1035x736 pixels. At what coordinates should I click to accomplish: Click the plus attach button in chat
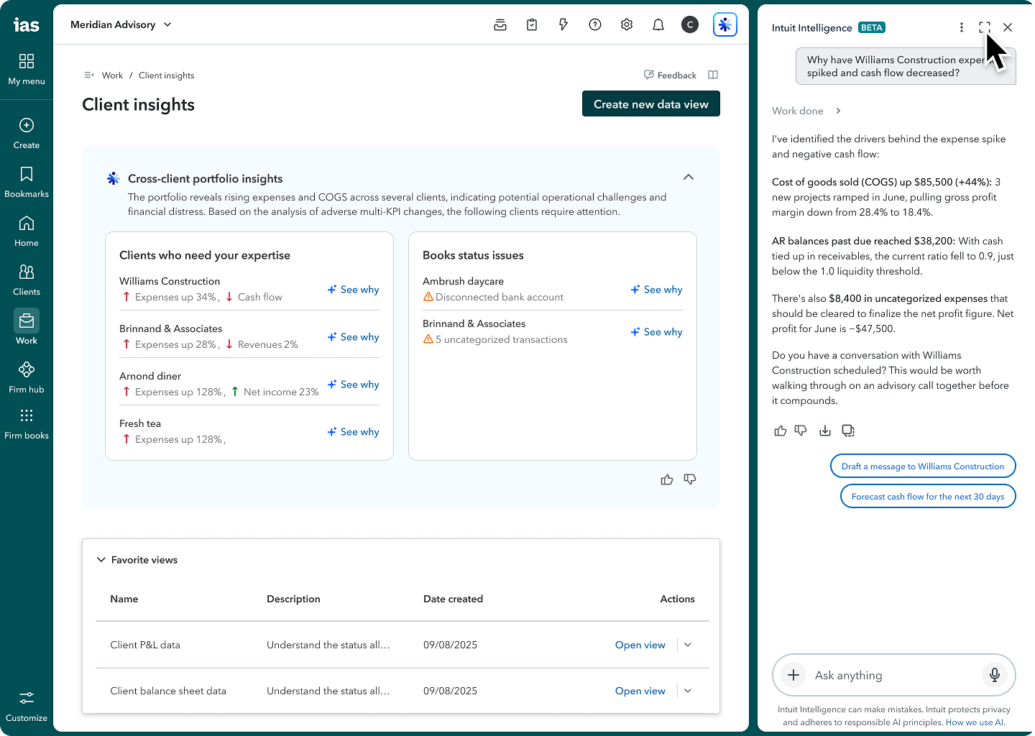(x=793, y=675)
